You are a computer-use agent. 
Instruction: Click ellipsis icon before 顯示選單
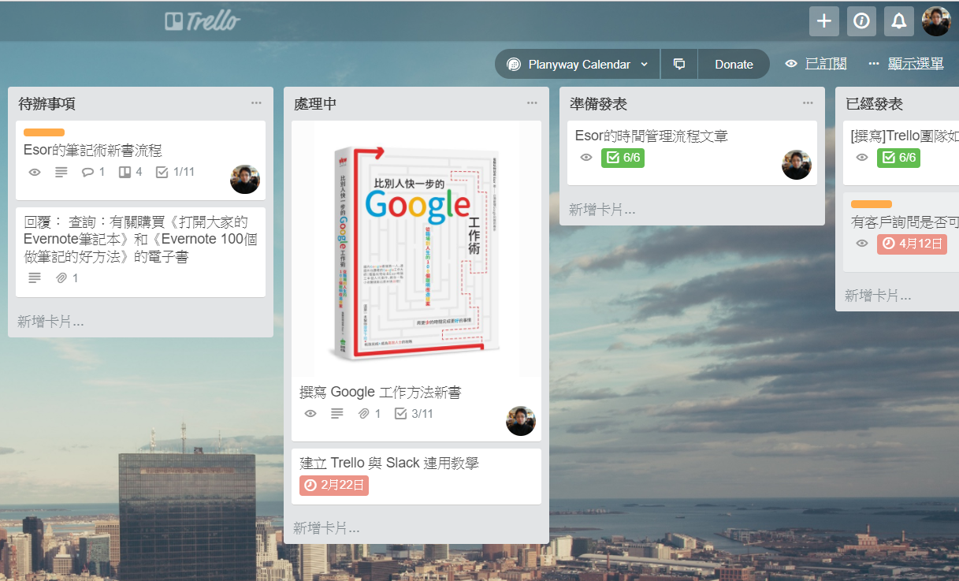point(874,64)
